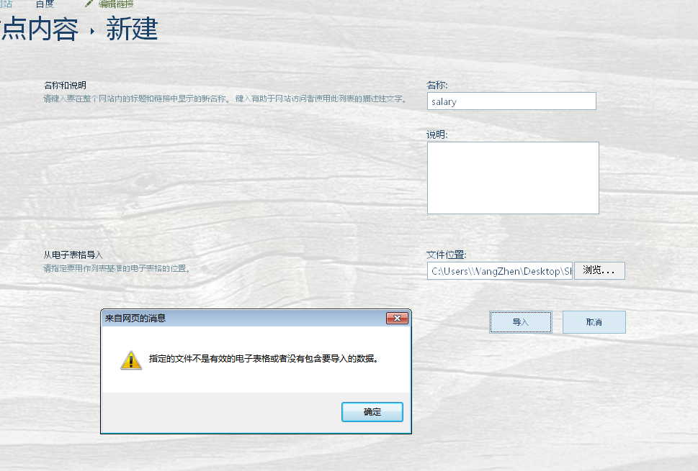The image size is (698, 471).
Task: Click the 导入 import button
Action: (520, 322)
